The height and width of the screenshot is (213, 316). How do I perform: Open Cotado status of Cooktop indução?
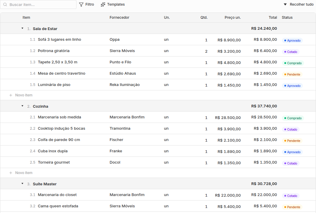[291, 129]
